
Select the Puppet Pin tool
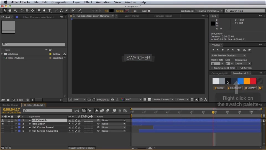(x=80, y=11)
